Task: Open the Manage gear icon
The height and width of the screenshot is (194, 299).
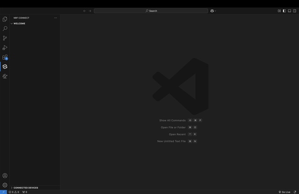Action: 5,185
